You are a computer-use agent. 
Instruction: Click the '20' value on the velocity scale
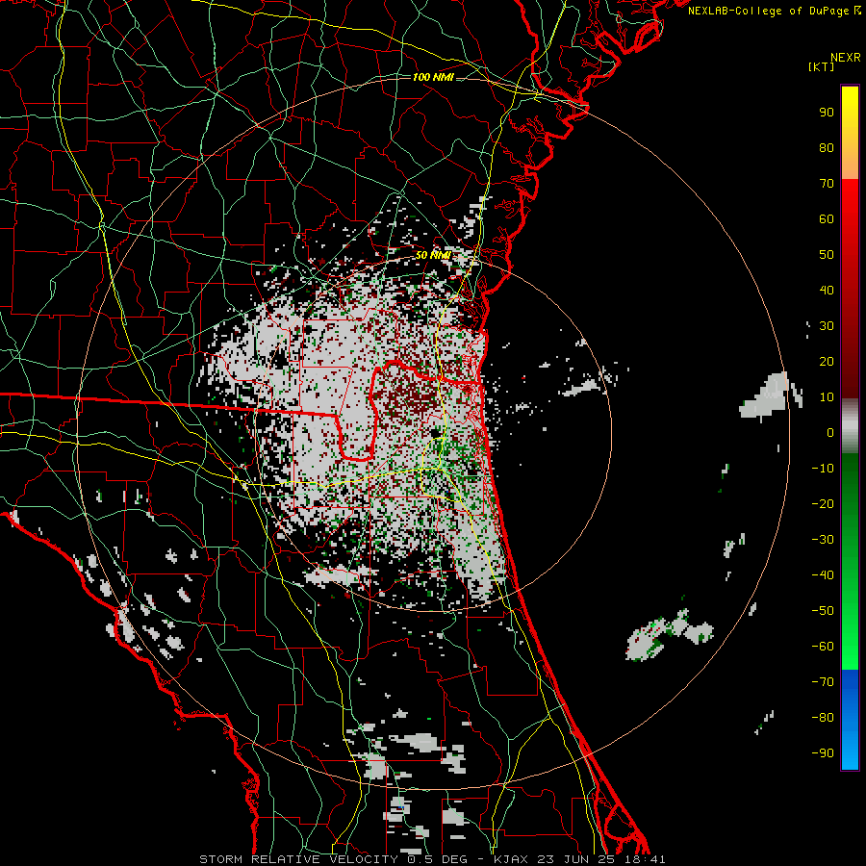[827, 361]
